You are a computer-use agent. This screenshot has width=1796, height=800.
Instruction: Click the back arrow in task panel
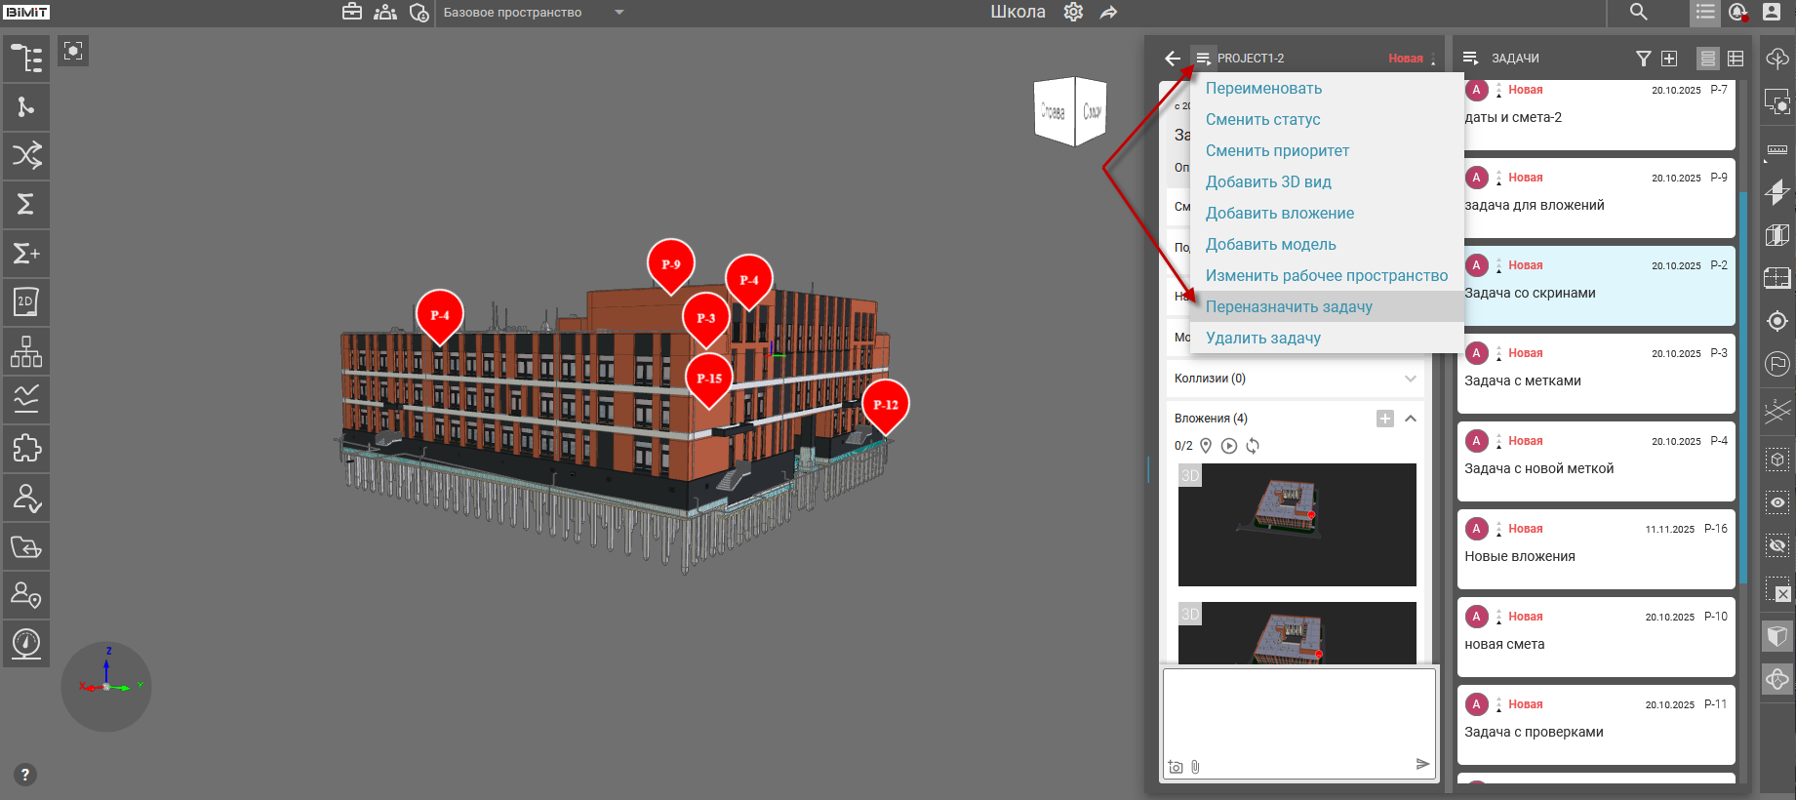[x=1173, y=59]
